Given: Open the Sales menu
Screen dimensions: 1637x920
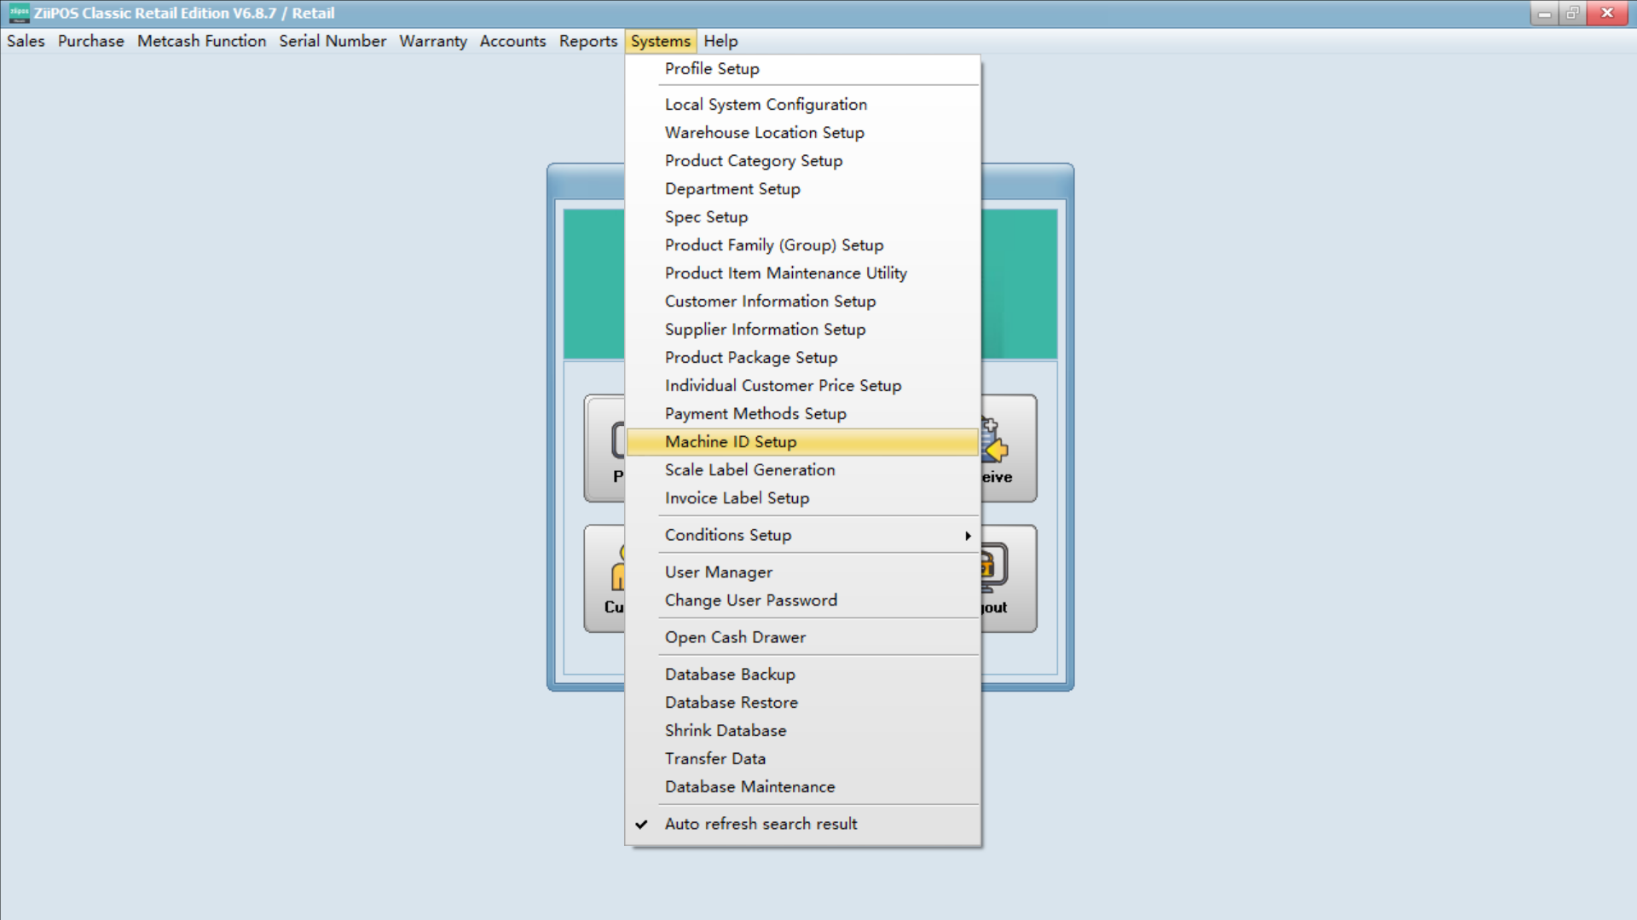Looking at the screenshot, I should click(26, 41).
